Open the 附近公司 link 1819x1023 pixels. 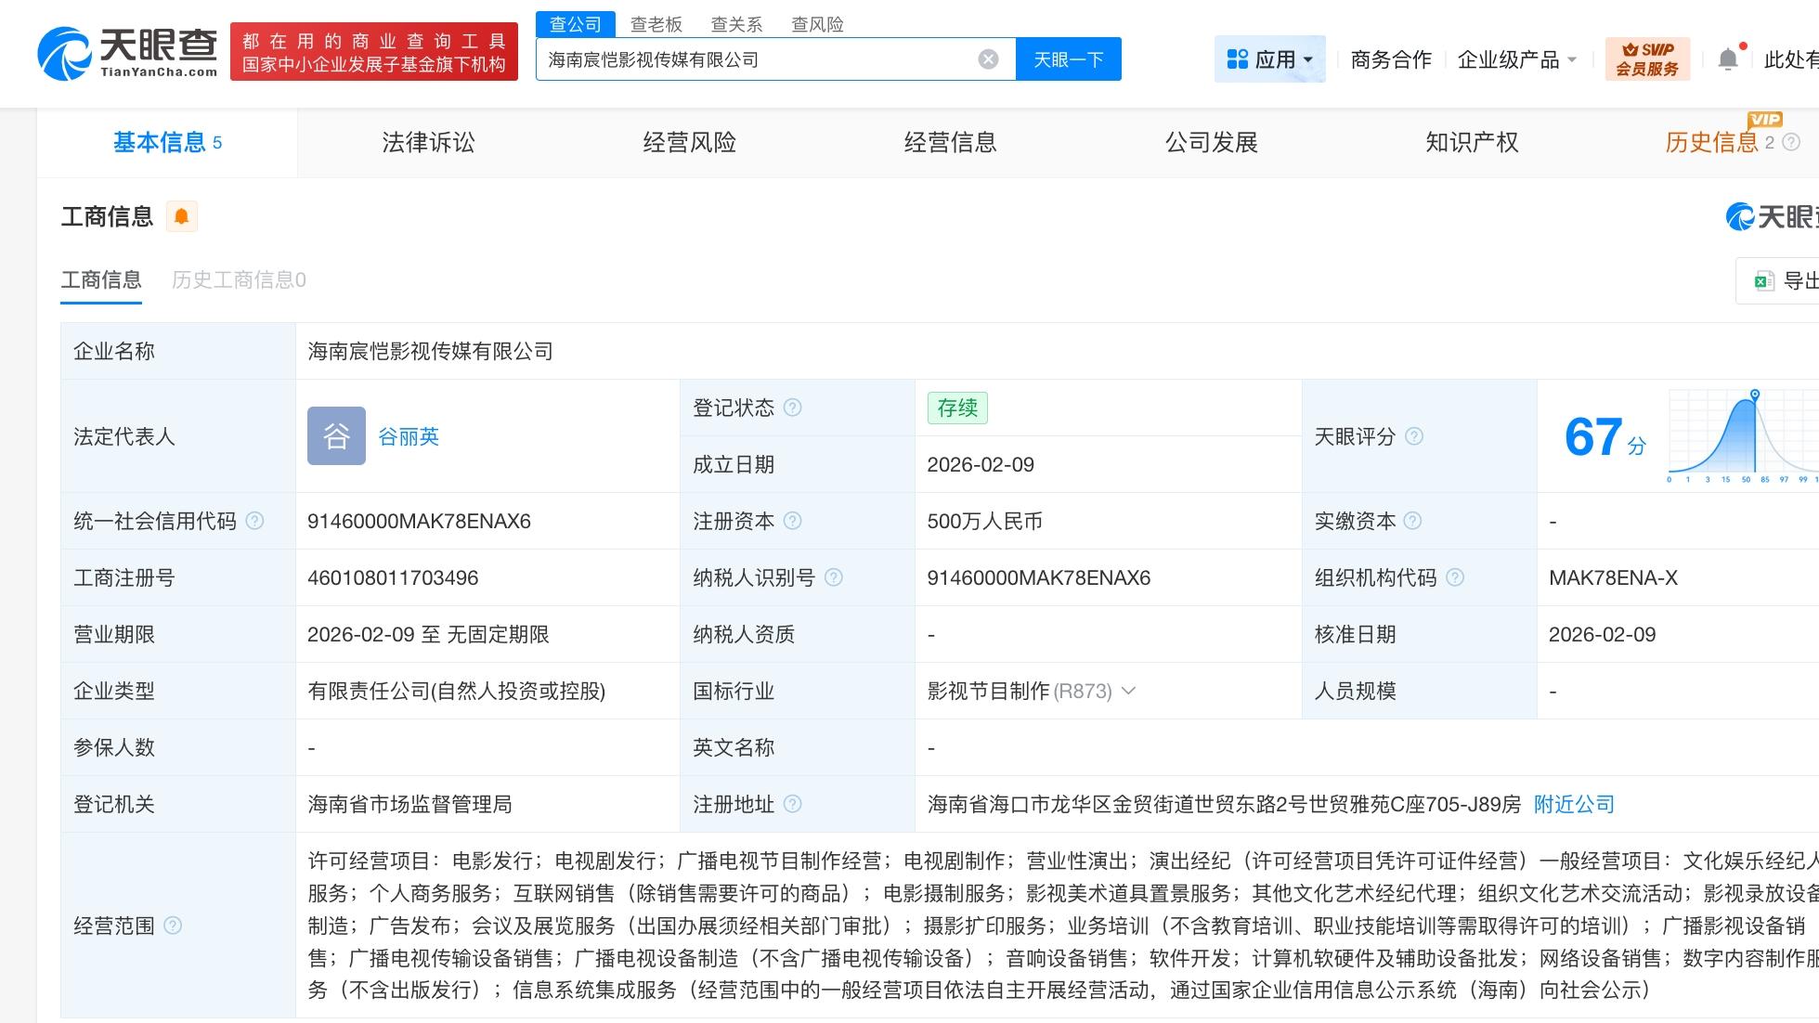tap(1573, 804)
